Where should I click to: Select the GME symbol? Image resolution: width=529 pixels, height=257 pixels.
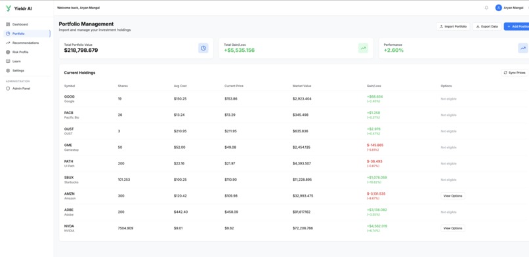point(68,145)
